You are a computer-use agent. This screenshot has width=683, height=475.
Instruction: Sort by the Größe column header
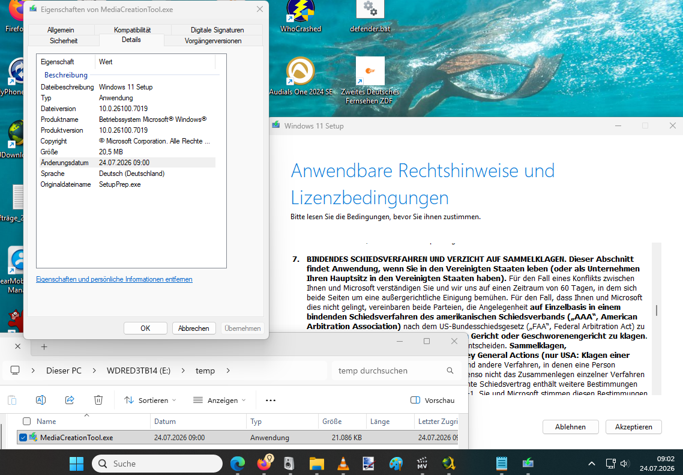pos(342,422)
